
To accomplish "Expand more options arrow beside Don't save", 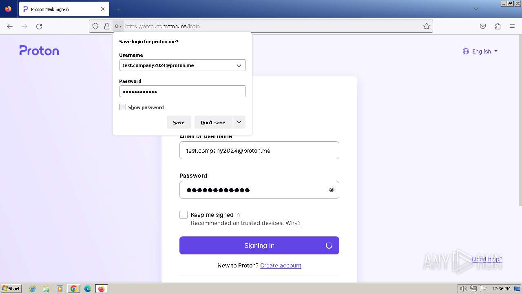I will click(239, 122).
